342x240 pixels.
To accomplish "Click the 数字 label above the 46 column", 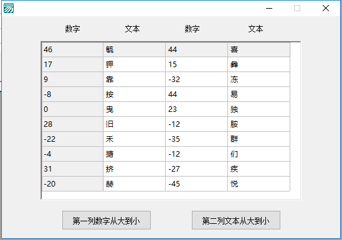I will [x=73, y=29].
